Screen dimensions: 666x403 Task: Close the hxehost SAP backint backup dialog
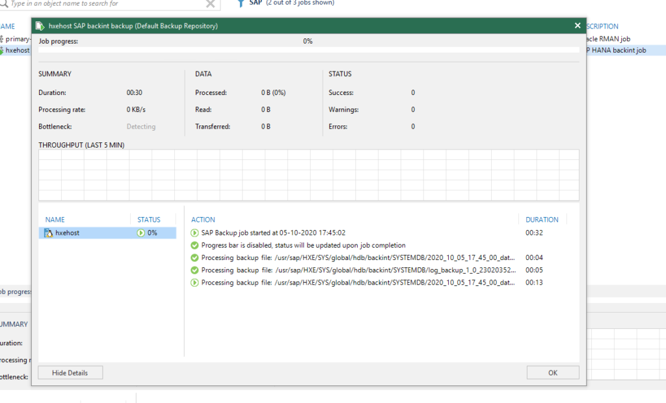click(578, 25)
